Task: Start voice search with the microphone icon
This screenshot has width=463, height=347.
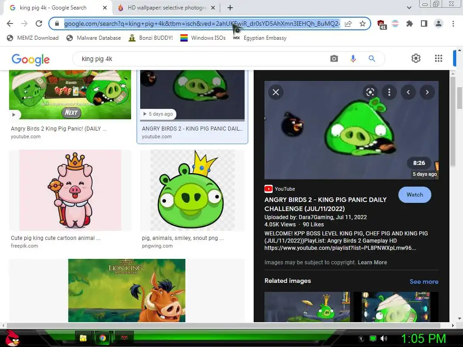Action: (x=353, y=58)
